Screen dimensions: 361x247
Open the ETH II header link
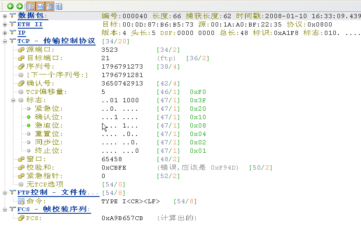tap(30, 24)
